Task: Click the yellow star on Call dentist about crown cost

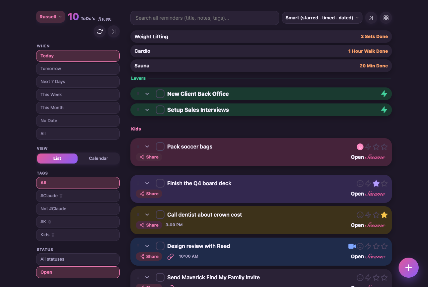Action: coord(384,215)
